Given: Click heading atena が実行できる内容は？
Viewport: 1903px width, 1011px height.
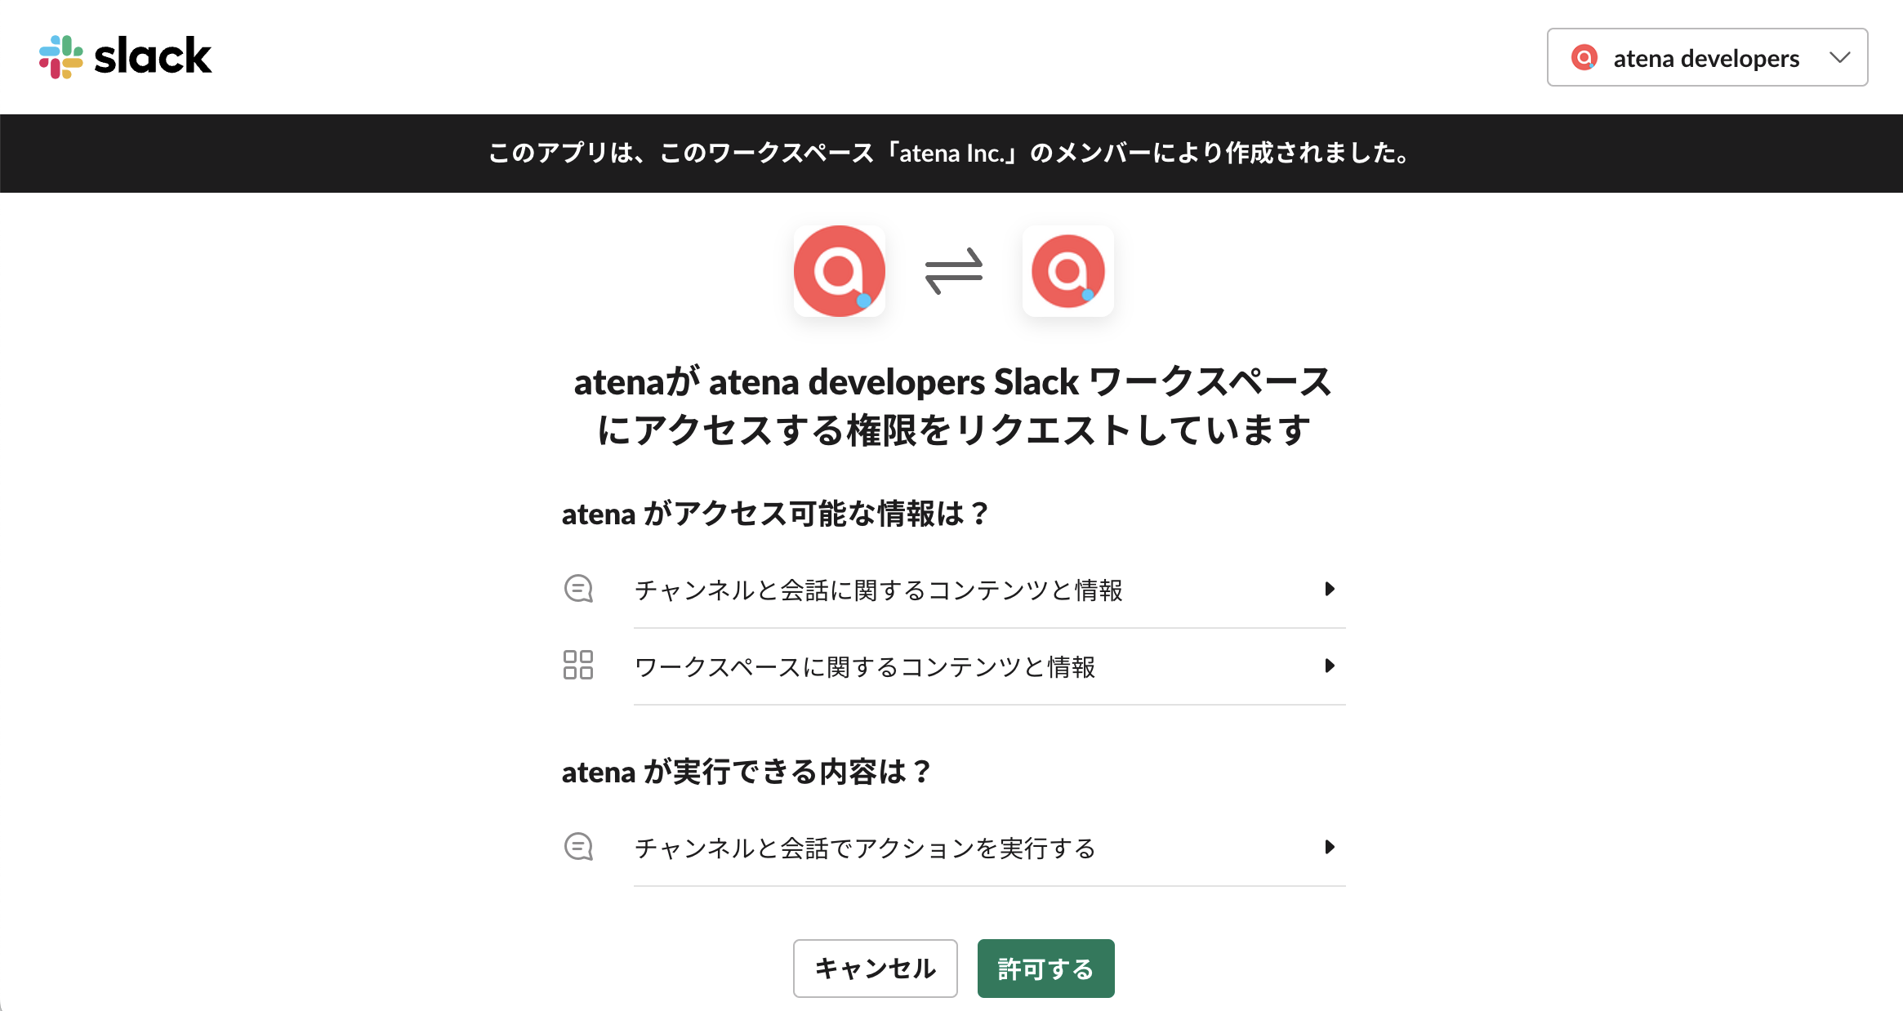Looking at the screenshot, I should pos(746,772).
